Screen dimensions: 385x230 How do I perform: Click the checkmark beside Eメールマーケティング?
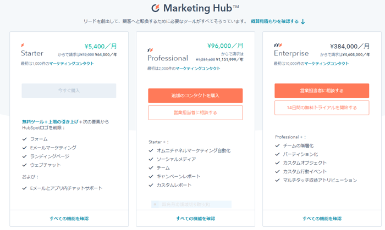pyautogui.click(x=24, y=148)
